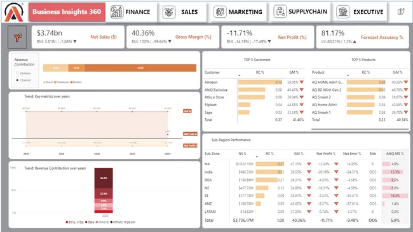Screen dimensions: 413x232
Task: Click the Atliq e Store customer row
Action: tap(254, 97)
